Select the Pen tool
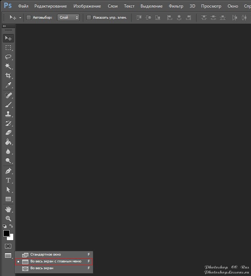The height and width of the screenshot is (276, 251). (x=8, y=171)
